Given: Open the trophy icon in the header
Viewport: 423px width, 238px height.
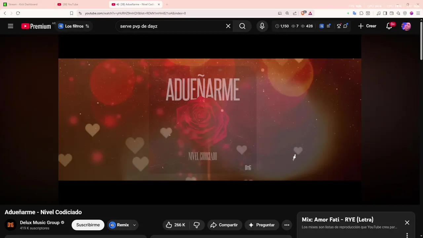Looking at the screenshot, I should 339,26.
